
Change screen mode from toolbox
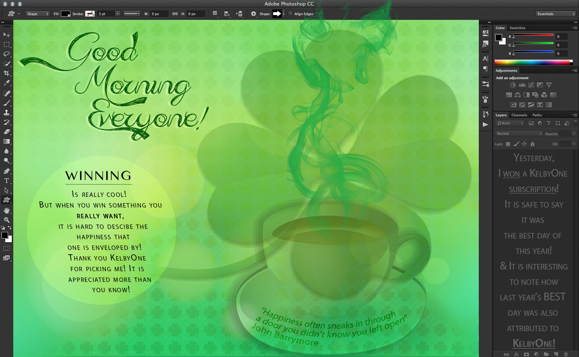(7, 258)
